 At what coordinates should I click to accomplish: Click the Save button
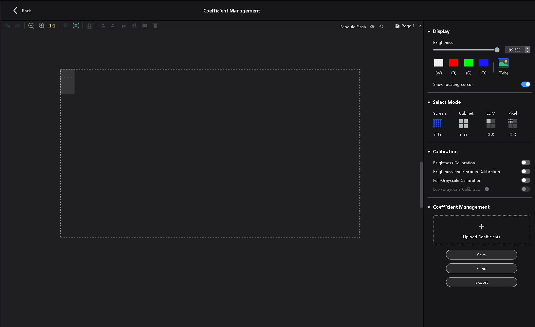point(481,255)
